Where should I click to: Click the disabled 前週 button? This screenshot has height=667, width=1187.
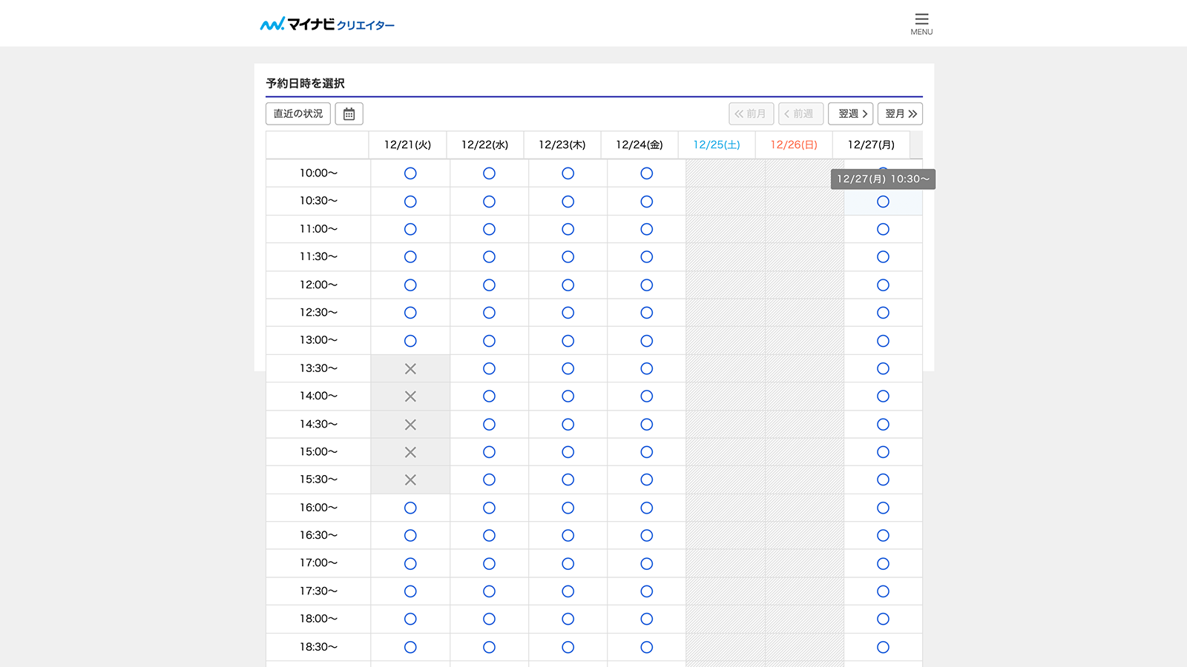(800, 113)
